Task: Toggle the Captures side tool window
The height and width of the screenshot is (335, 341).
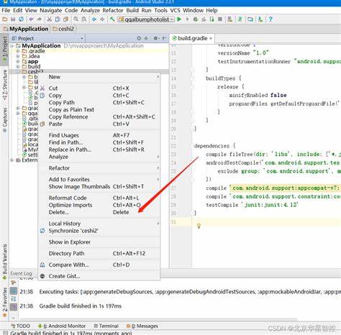Action: pyautogui.click(x=4, y=120)
